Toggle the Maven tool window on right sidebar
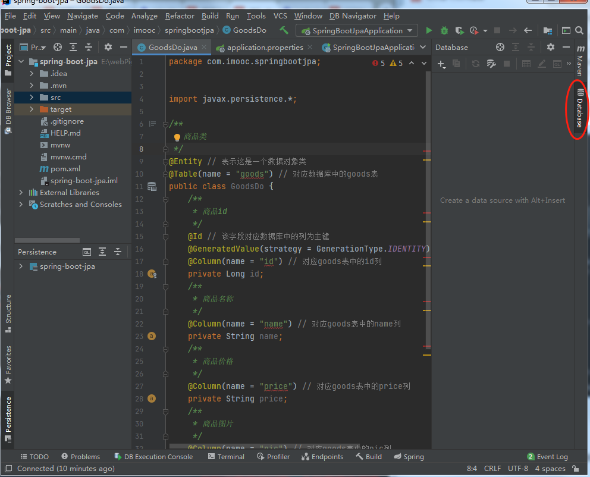The height and width of the screenshot is (477, 590). (579, 61)
